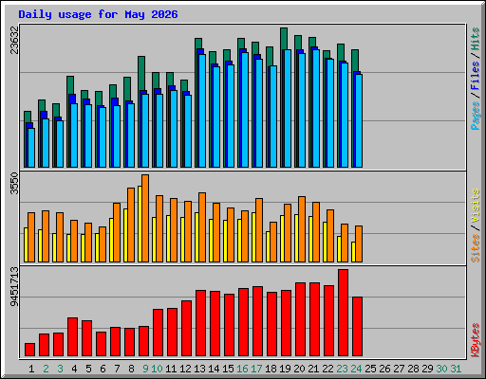Click the yellow Sites bar for day 18

[x=268, y=246]
